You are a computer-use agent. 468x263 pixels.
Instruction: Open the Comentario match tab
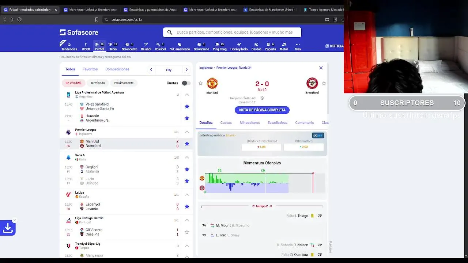point(305,123)
